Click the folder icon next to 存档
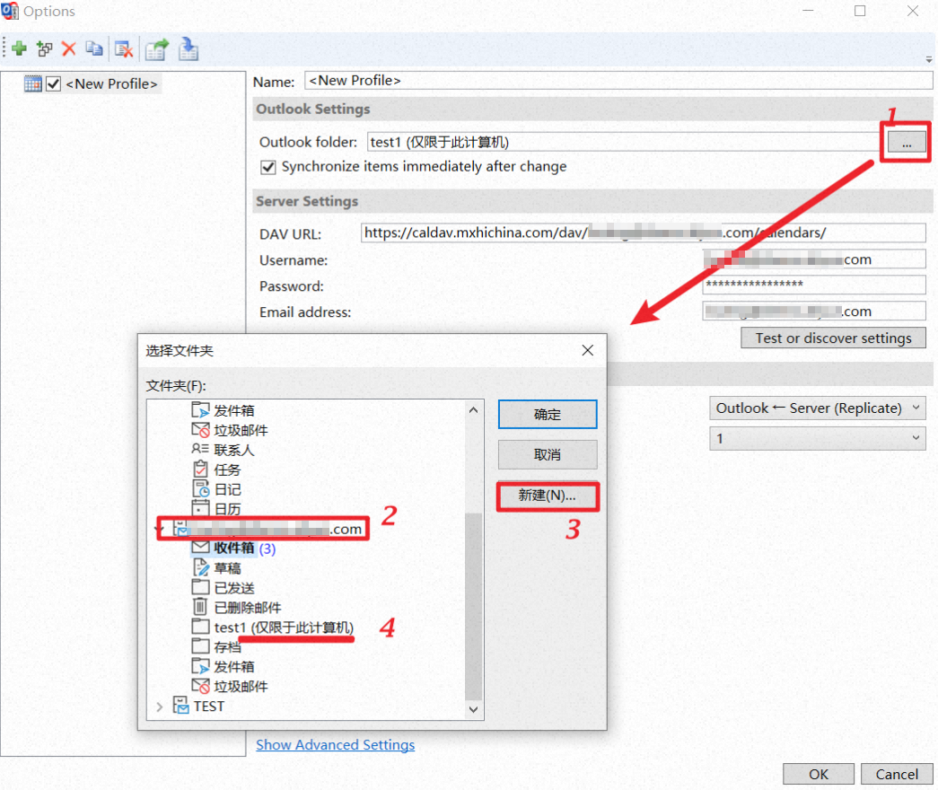938x790 pixels. coord(200,646)
